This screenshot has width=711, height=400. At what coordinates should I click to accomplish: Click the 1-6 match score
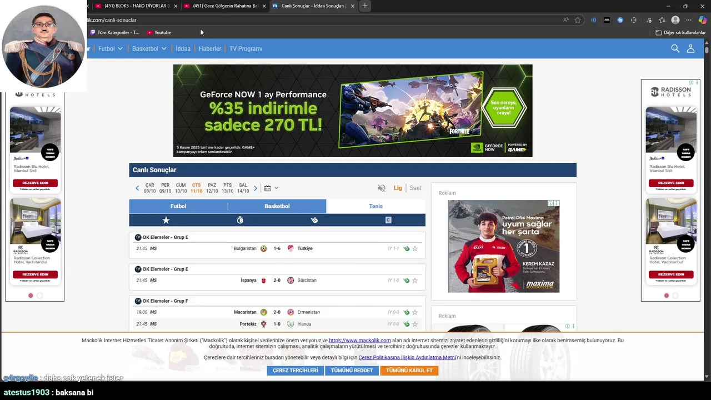(277, 248)
